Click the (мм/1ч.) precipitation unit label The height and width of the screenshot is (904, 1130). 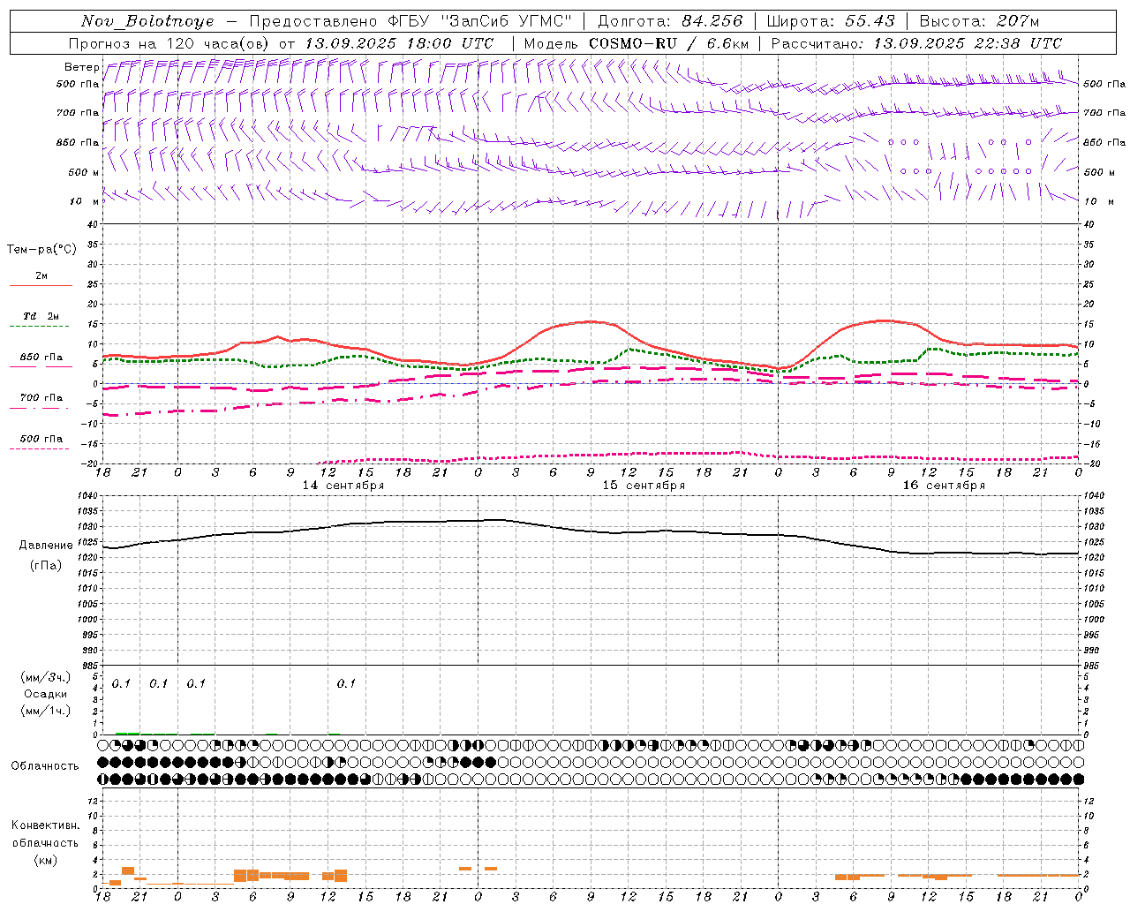click(x=46, y=711)
